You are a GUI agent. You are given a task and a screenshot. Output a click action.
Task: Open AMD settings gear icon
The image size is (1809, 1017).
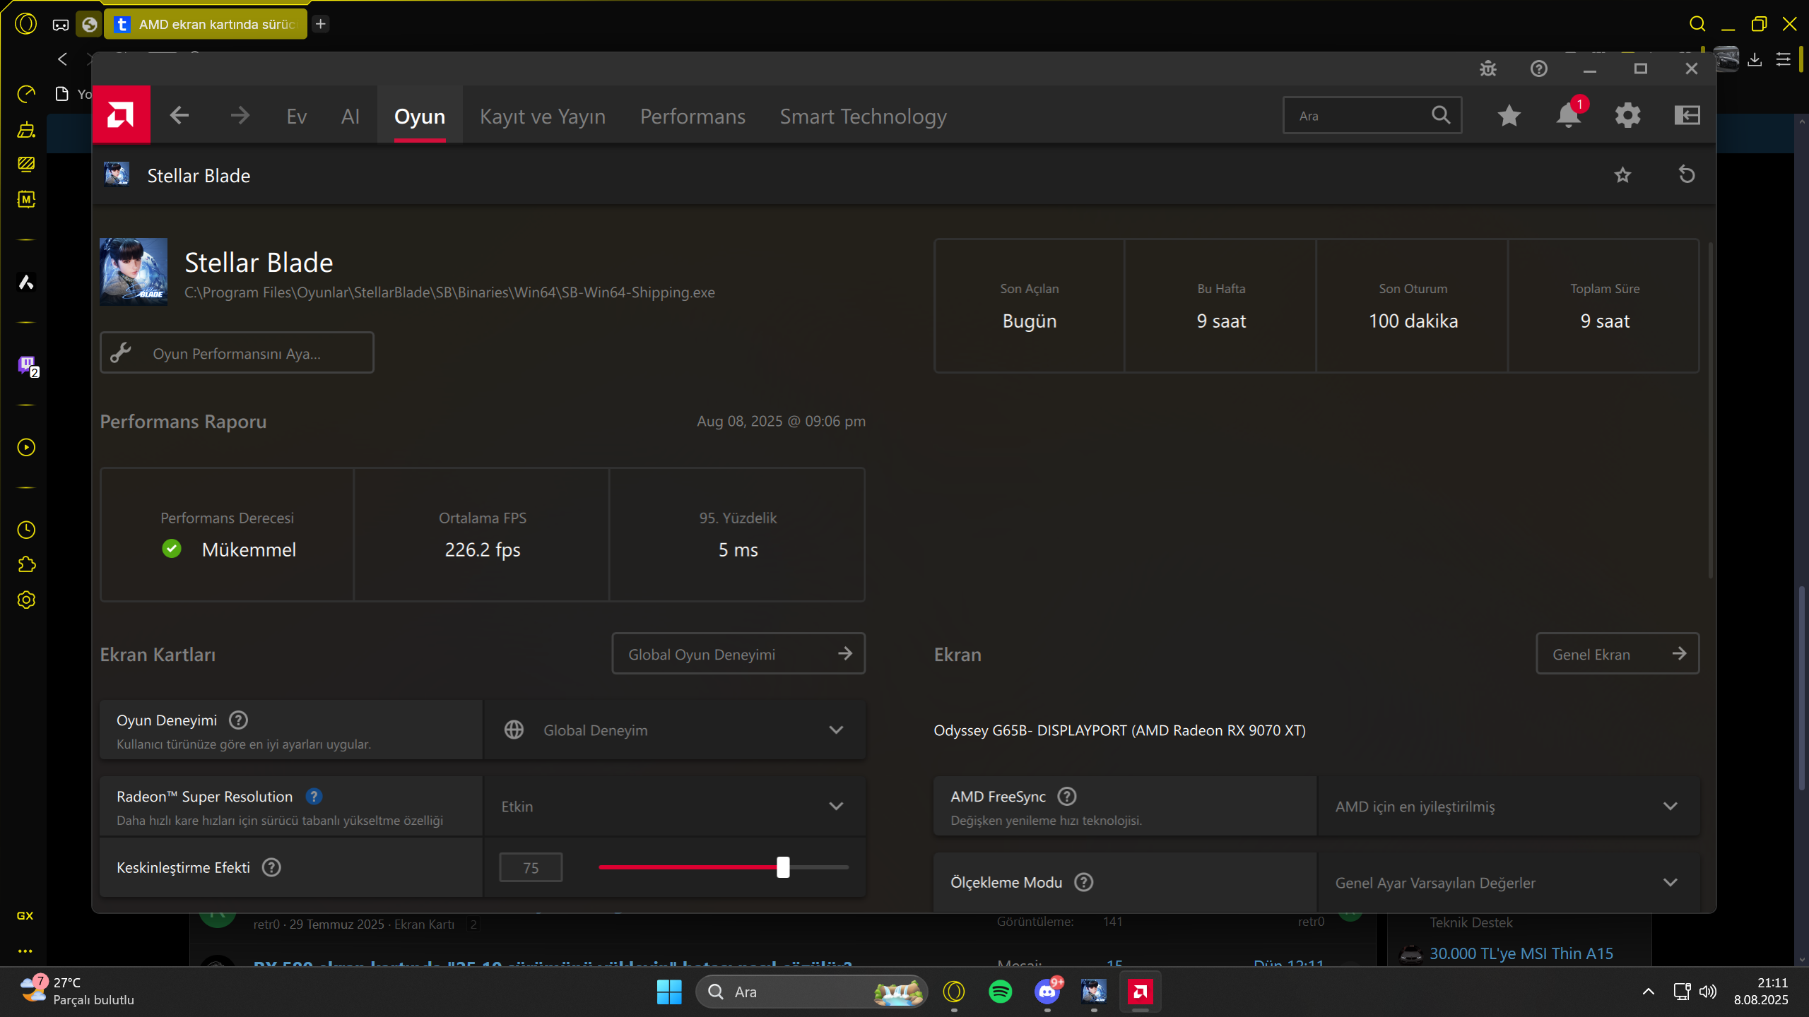tap(1627, 115)
